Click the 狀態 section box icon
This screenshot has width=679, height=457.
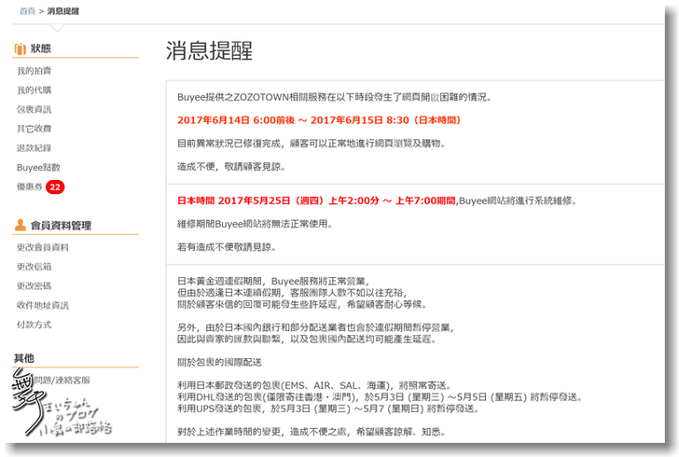[20, 48]
